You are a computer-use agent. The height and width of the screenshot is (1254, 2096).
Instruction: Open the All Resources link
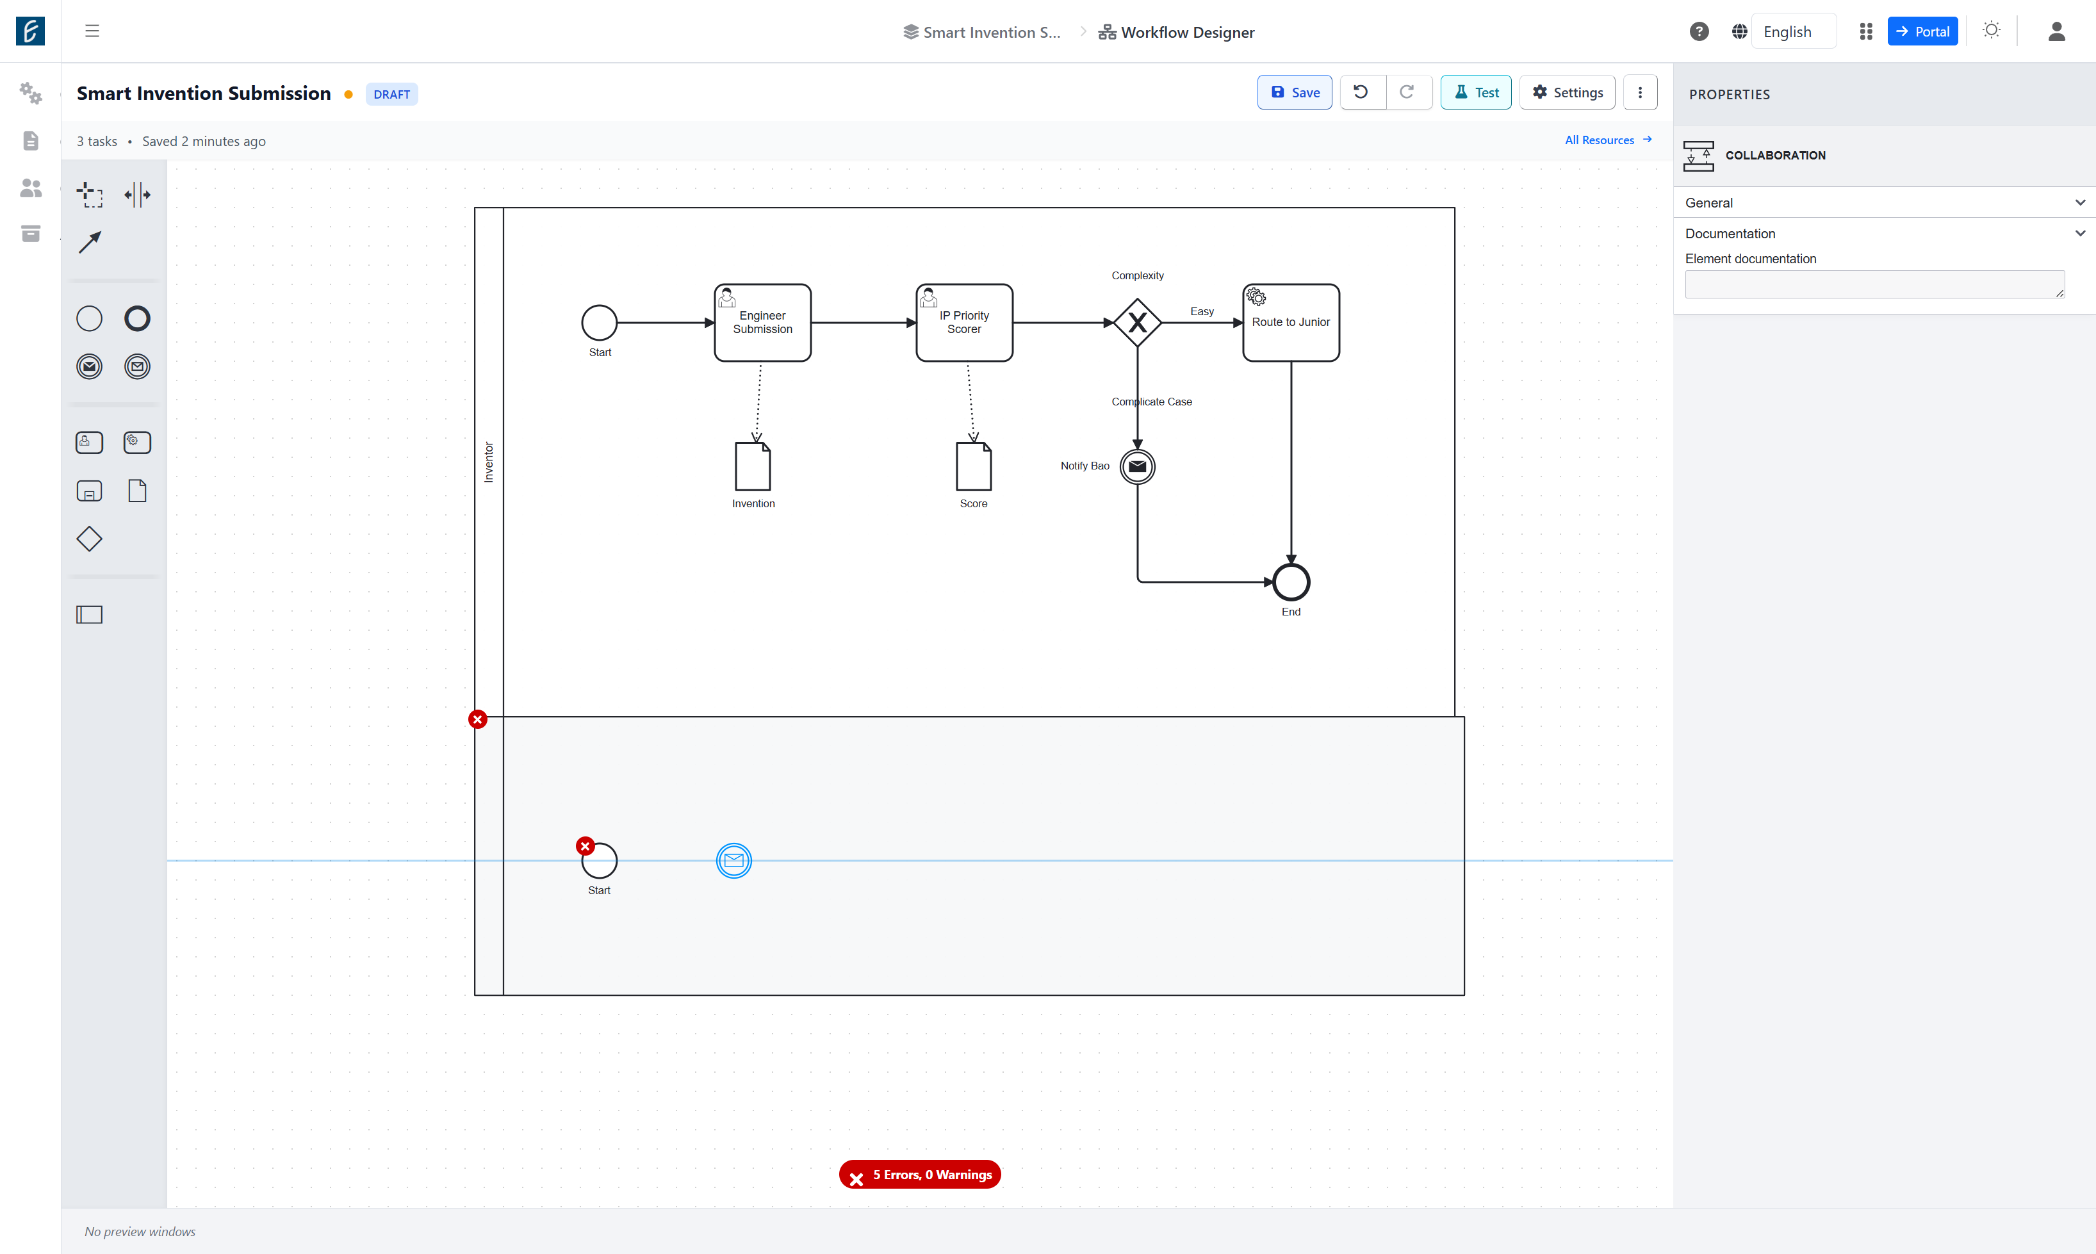coord(1607,140)
